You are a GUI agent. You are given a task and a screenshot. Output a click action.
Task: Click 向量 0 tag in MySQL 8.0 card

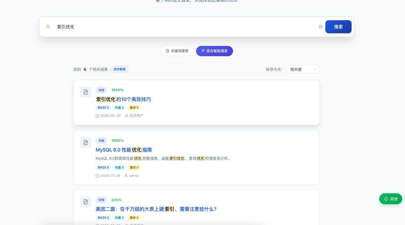pyautogui.click(x=119, y=167)
